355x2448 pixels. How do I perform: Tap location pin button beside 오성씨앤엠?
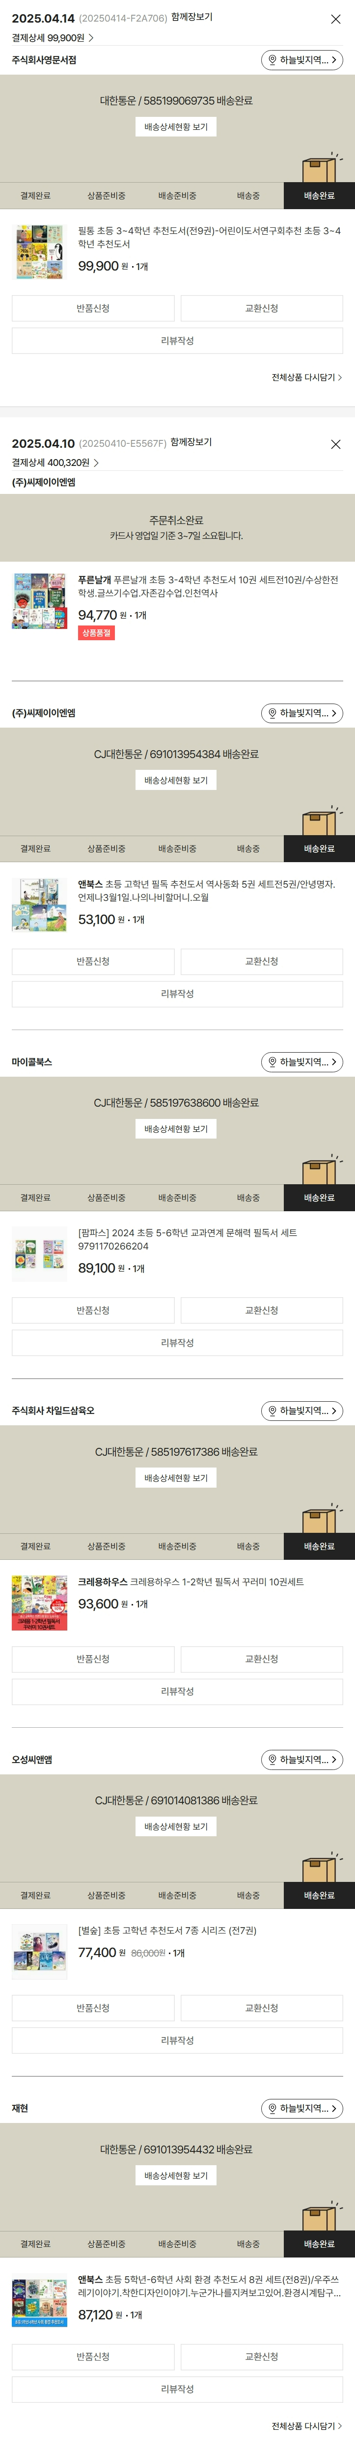coord(302,1759)
